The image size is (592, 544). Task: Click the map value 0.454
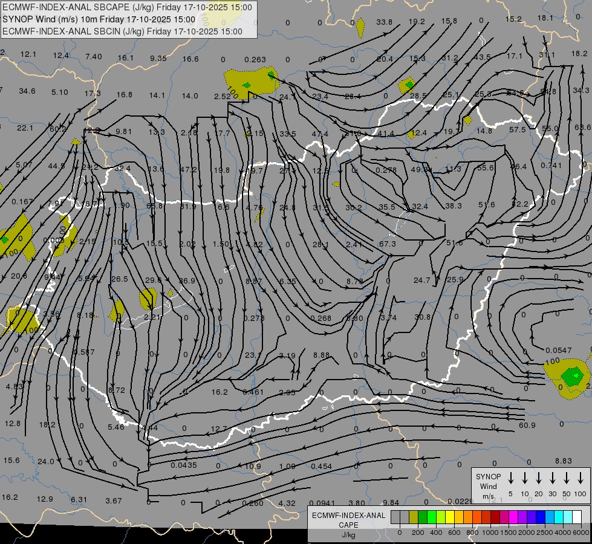(x=321, y=466)
